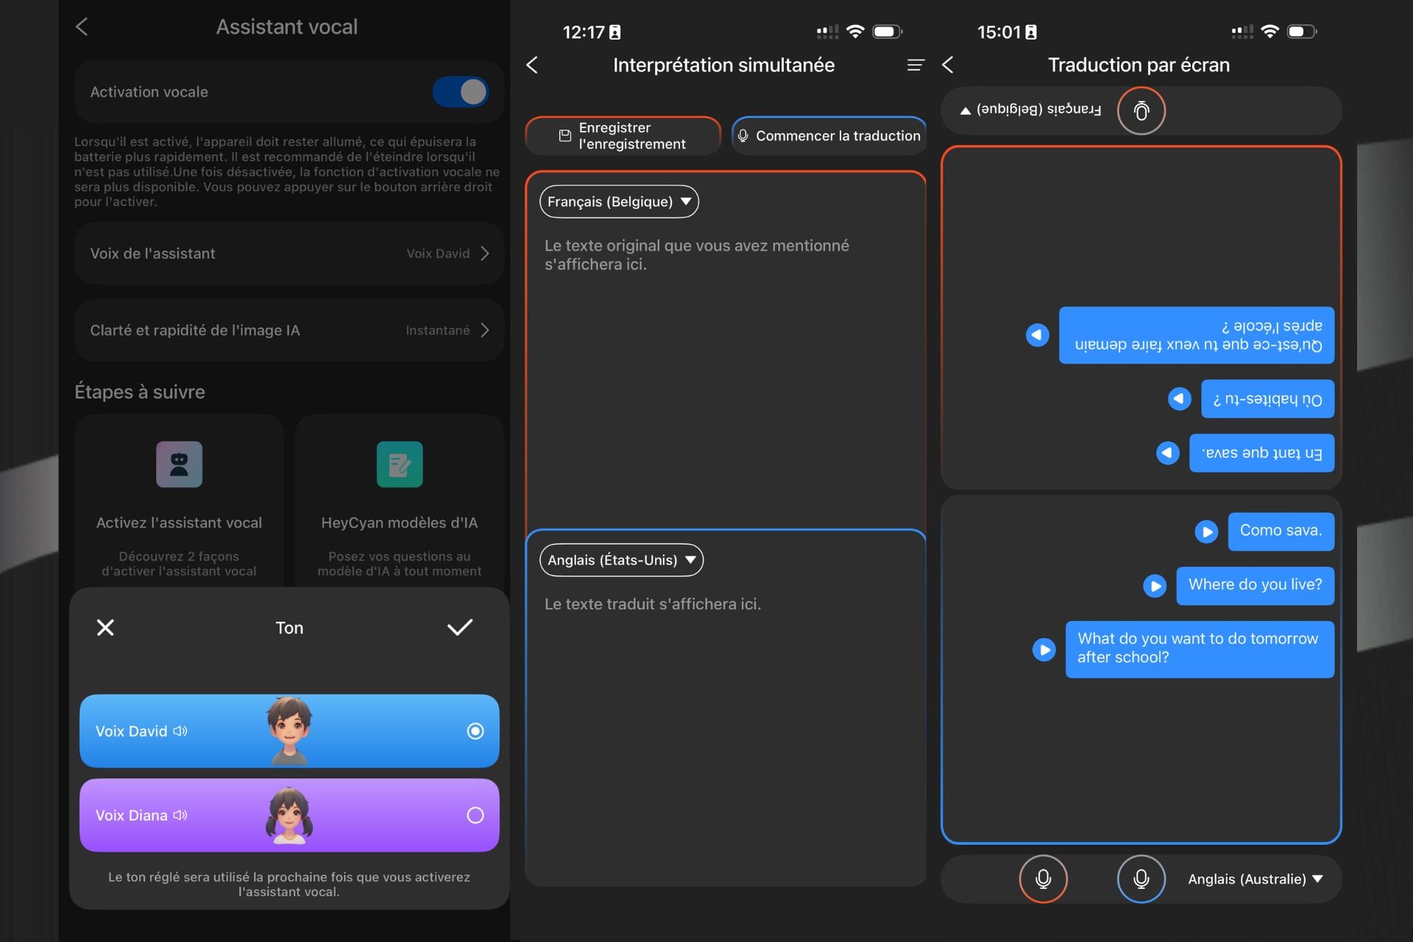1413x942 pixels.
Task: Open Voix de l'assistant setting
Action: [288, 253]
